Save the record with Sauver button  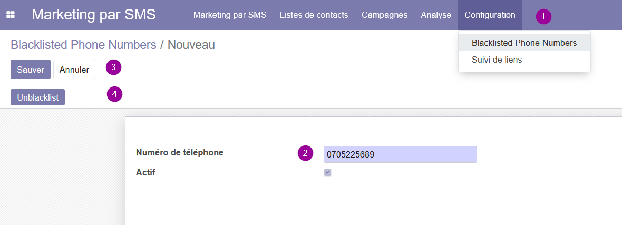(31, 70)
